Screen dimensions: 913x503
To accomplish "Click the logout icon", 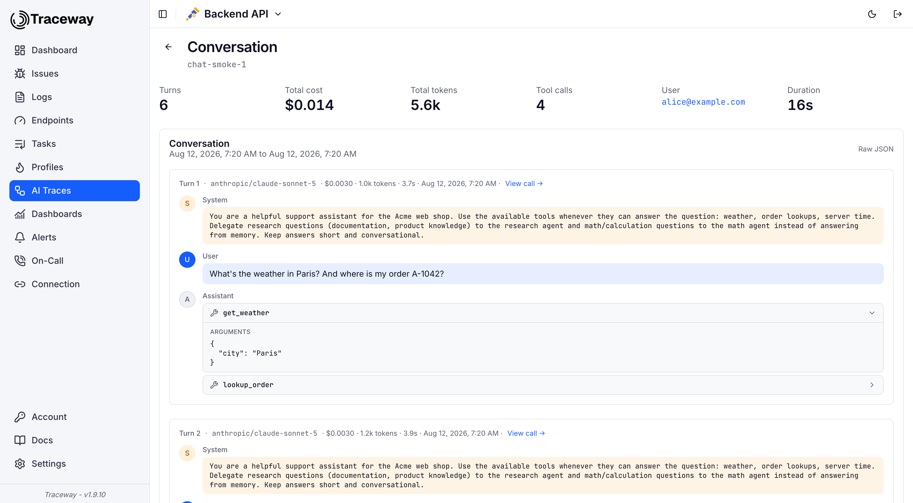I will (x=897, y=14).
